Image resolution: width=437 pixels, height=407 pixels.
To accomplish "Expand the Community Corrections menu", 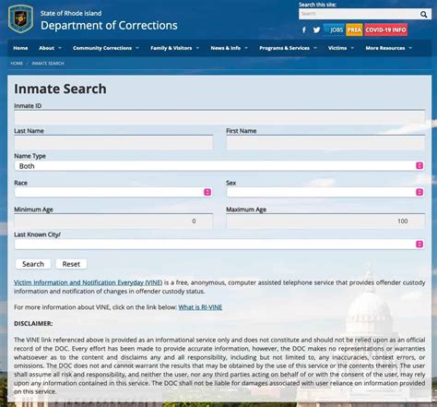I will 106,48.
